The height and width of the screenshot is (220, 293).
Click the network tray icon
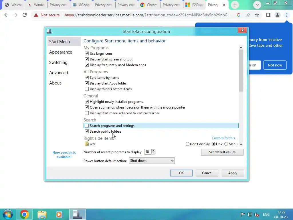(x=250, y=214)
